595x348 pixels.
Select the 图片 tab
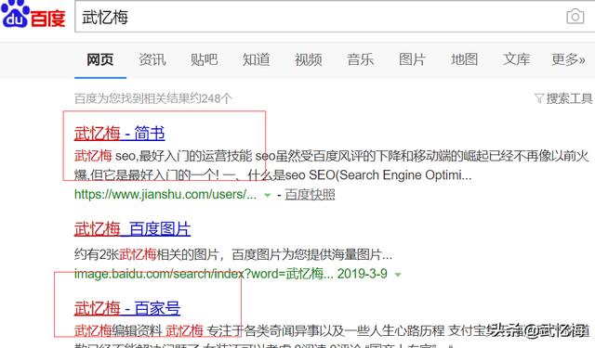pyautogui.click(x=412, y=59)
